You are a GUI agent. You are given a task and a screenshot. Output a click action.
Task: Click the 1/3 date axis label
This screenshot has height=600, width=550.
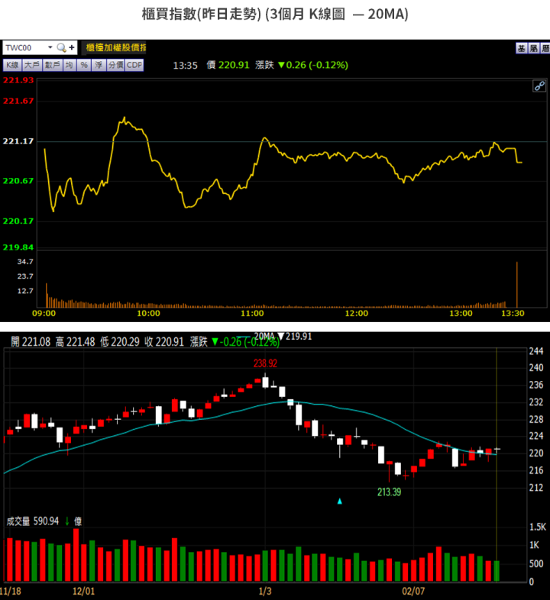pyautogui.click(x=265, y=591)
